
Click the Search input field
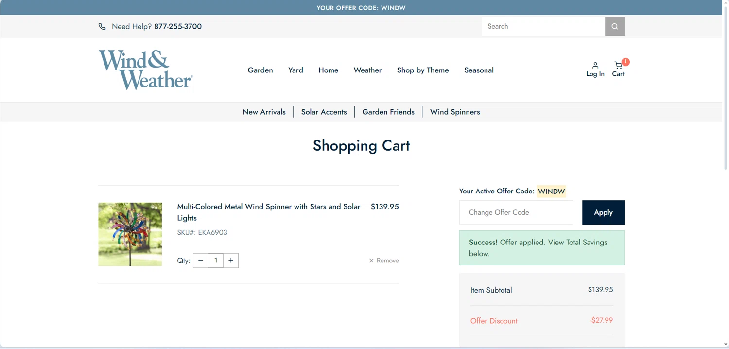pos(543,26)
